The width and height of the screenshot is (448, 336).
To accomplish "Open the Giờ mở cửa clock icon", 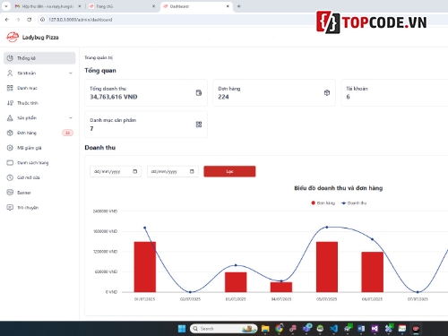I will (x=10, y=177).
